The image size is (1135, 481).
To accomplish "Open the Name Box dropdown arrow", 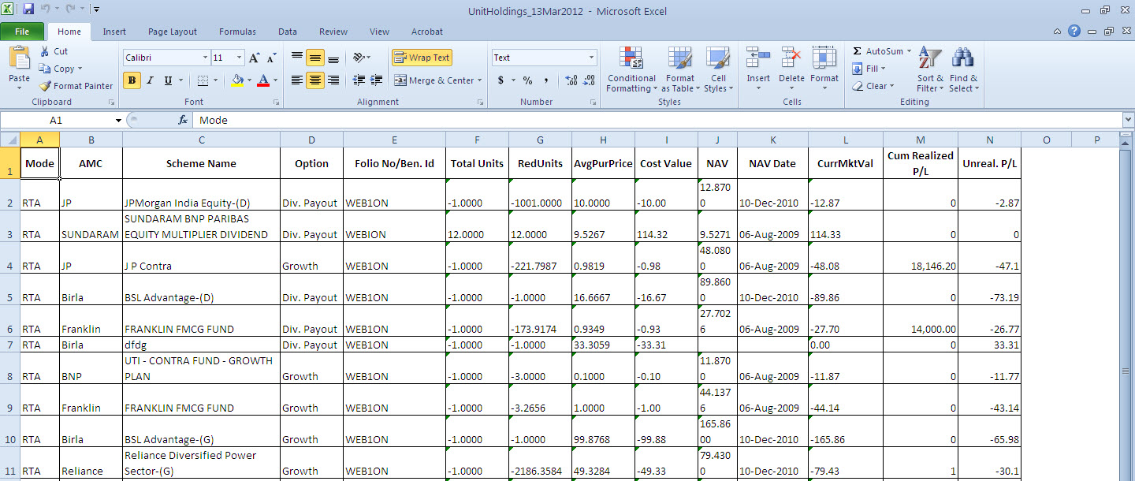I will click(x=118, y=121).
